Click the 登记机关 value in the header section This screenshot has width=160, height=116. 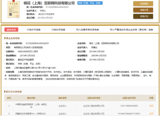click(46, 14)
